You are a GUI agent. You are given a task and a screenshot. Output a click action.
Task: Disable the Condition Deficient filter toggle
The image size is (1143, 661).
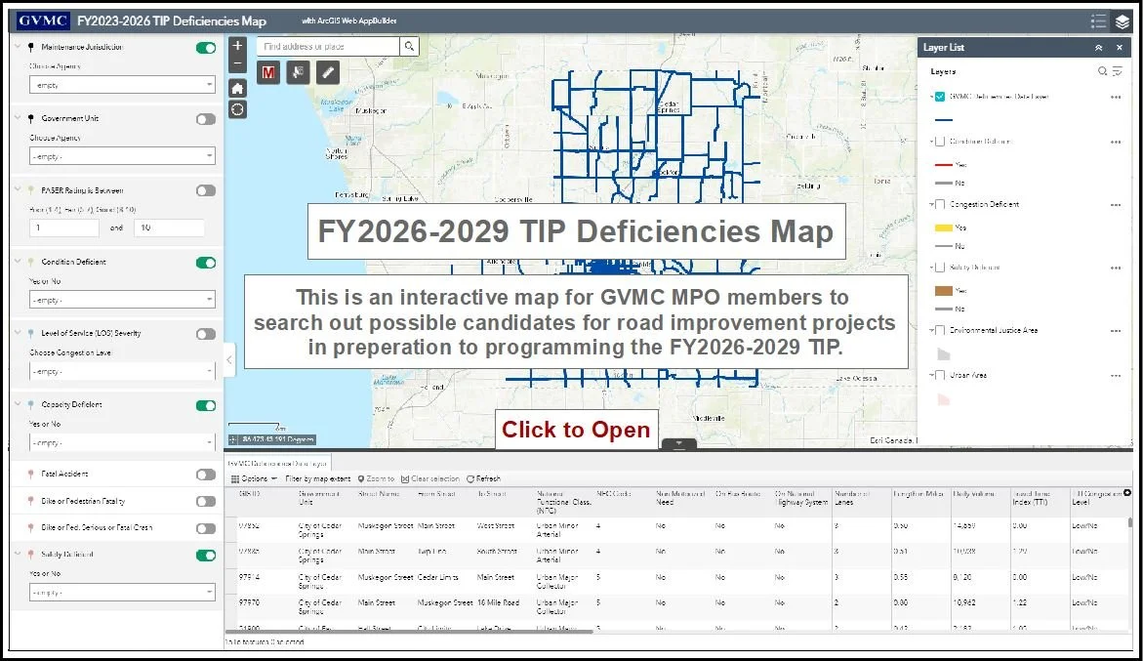[x=206, y=263]
